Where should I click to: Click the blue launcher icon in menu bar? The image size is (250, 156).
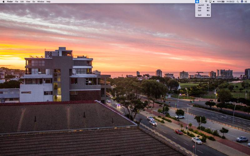197,2
